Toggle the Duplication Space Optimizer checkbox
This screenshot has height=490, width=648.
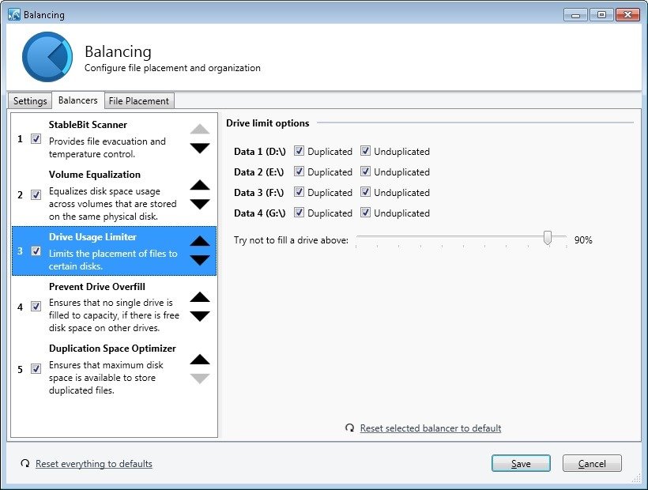click(x=36, y=369)
